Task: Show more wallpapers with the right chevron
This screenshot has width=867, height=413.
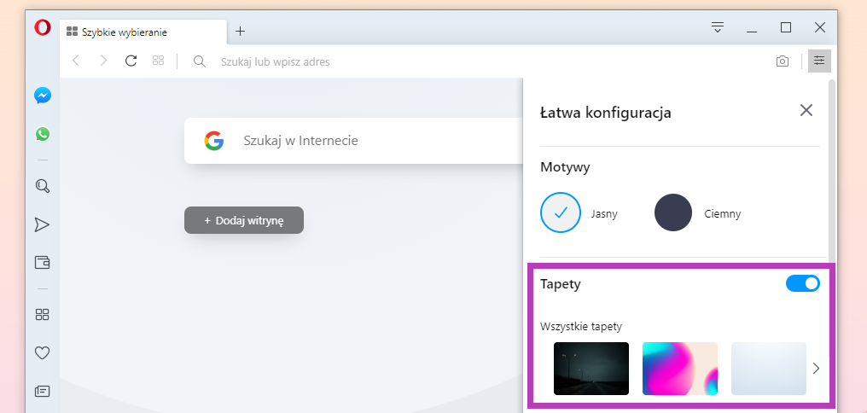Action: pos(816,369)
